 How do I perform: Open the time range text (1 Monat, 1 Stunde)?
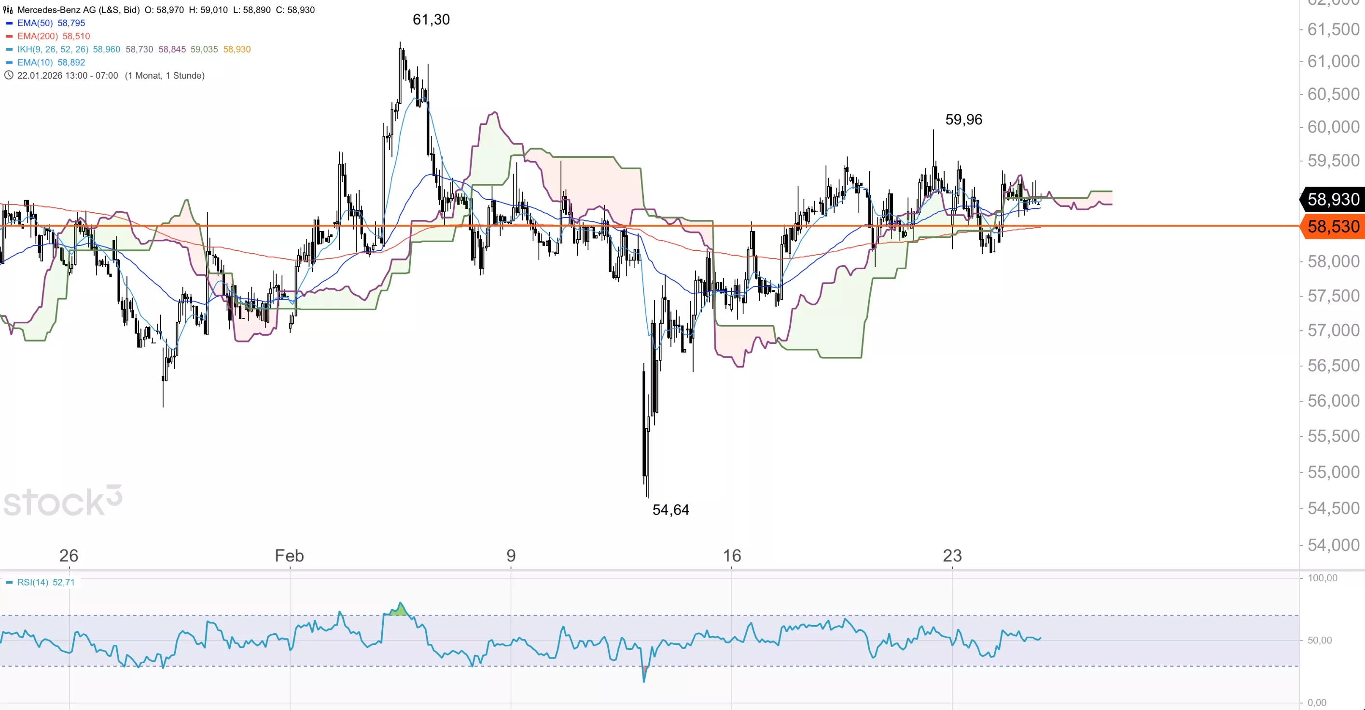coord(164,76)
